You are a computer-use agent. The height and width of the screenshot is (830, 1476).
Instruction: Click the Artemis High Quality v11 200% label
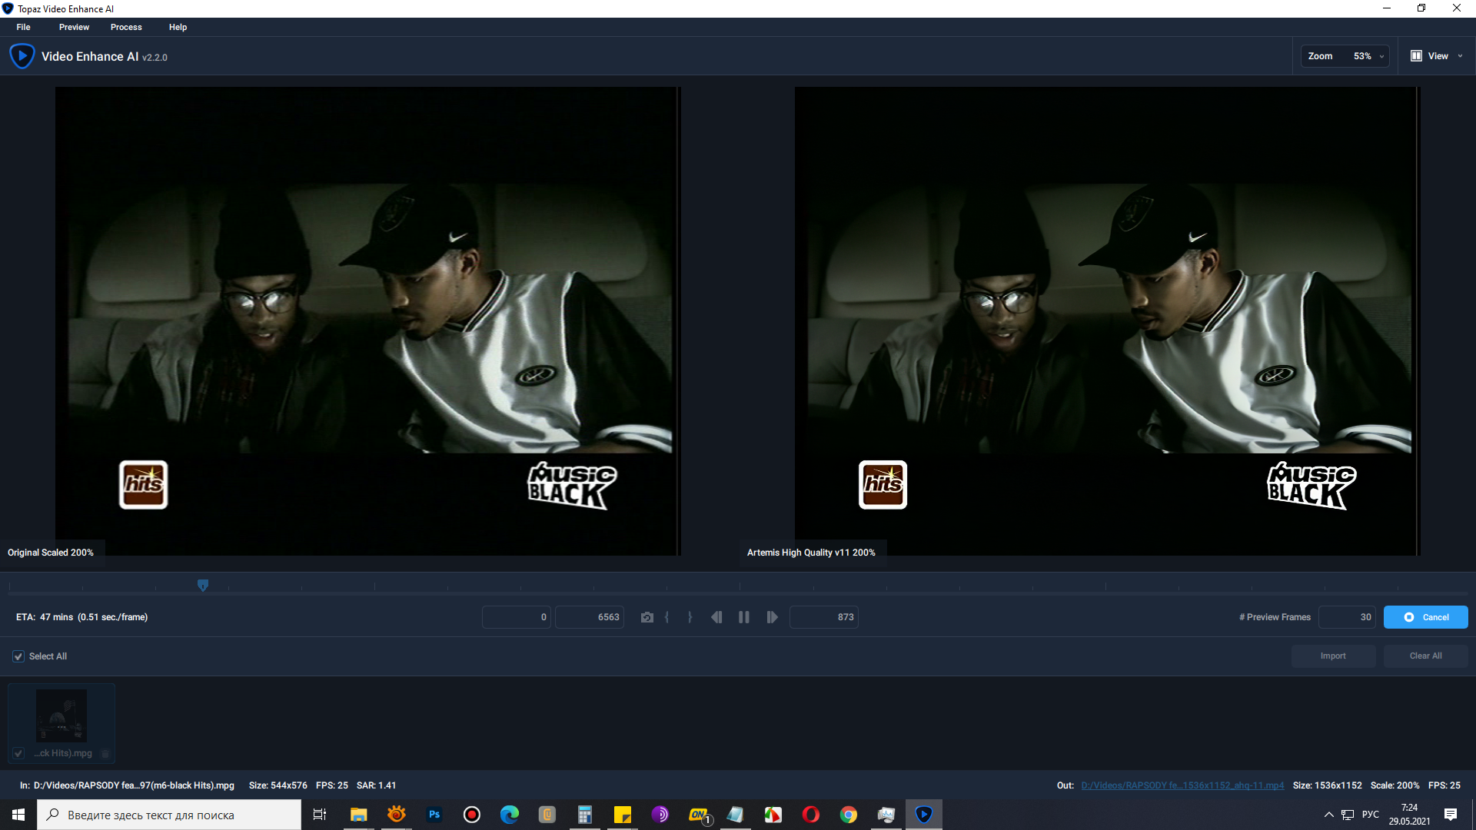point(811,553)
